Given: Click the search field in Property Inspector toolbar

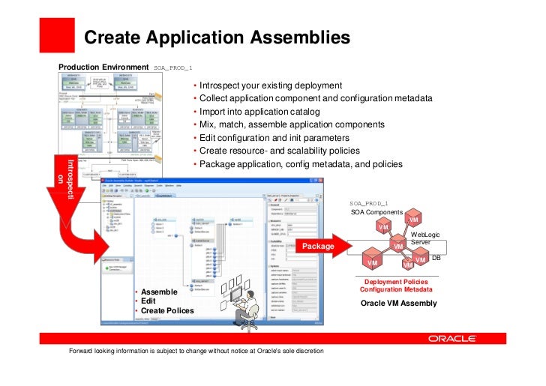Looking at the screenshot, I should point(301,200).
